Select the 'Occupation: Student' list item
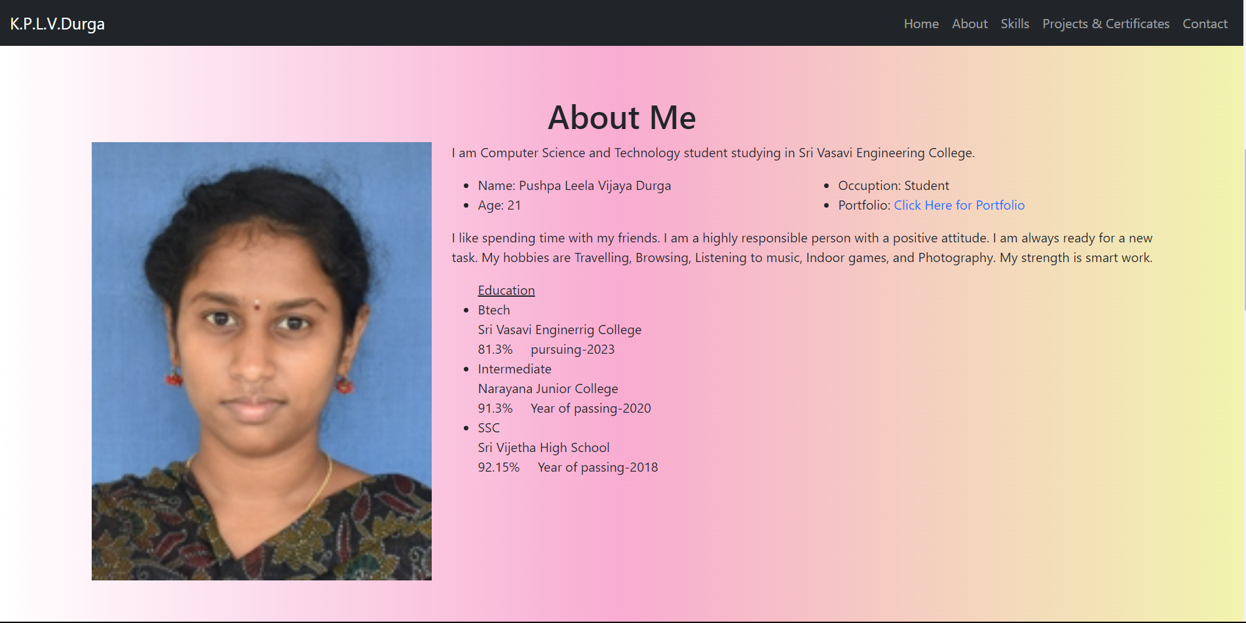This screenshot has width=1246, height=623. pyautogui.click(x=894, y=185)
